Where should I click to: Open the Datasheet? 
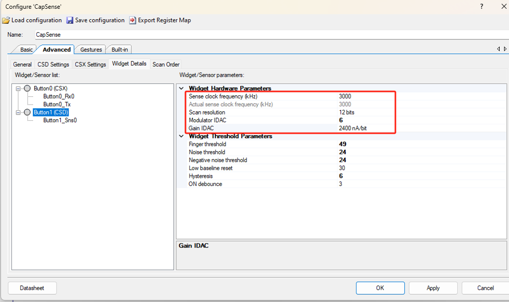coord(32,288)
